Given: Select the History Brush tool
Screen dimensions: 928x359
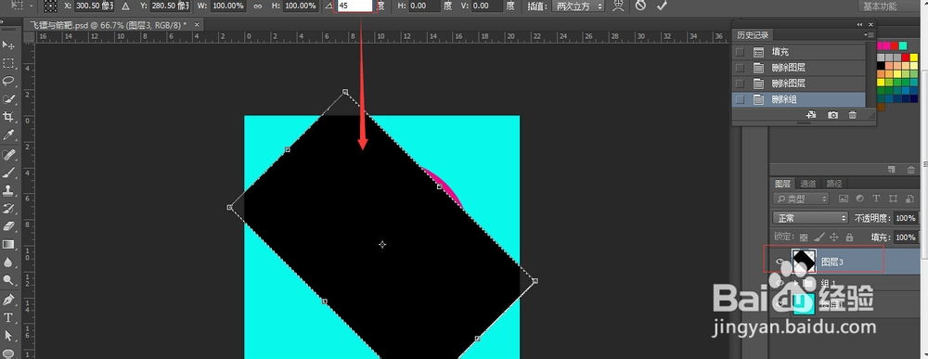Looking at the screenshot, I should point(9,208).
